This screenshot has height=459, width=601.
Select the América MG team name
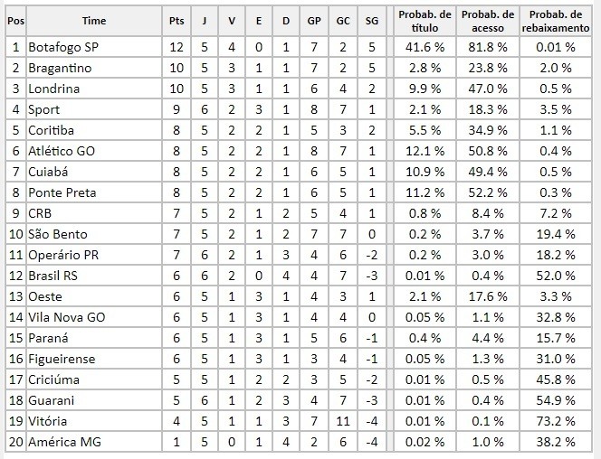(65, 442)
